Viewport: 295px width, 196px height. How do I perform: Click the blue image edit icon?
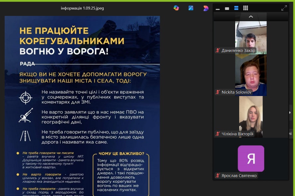tap(191, 8)
